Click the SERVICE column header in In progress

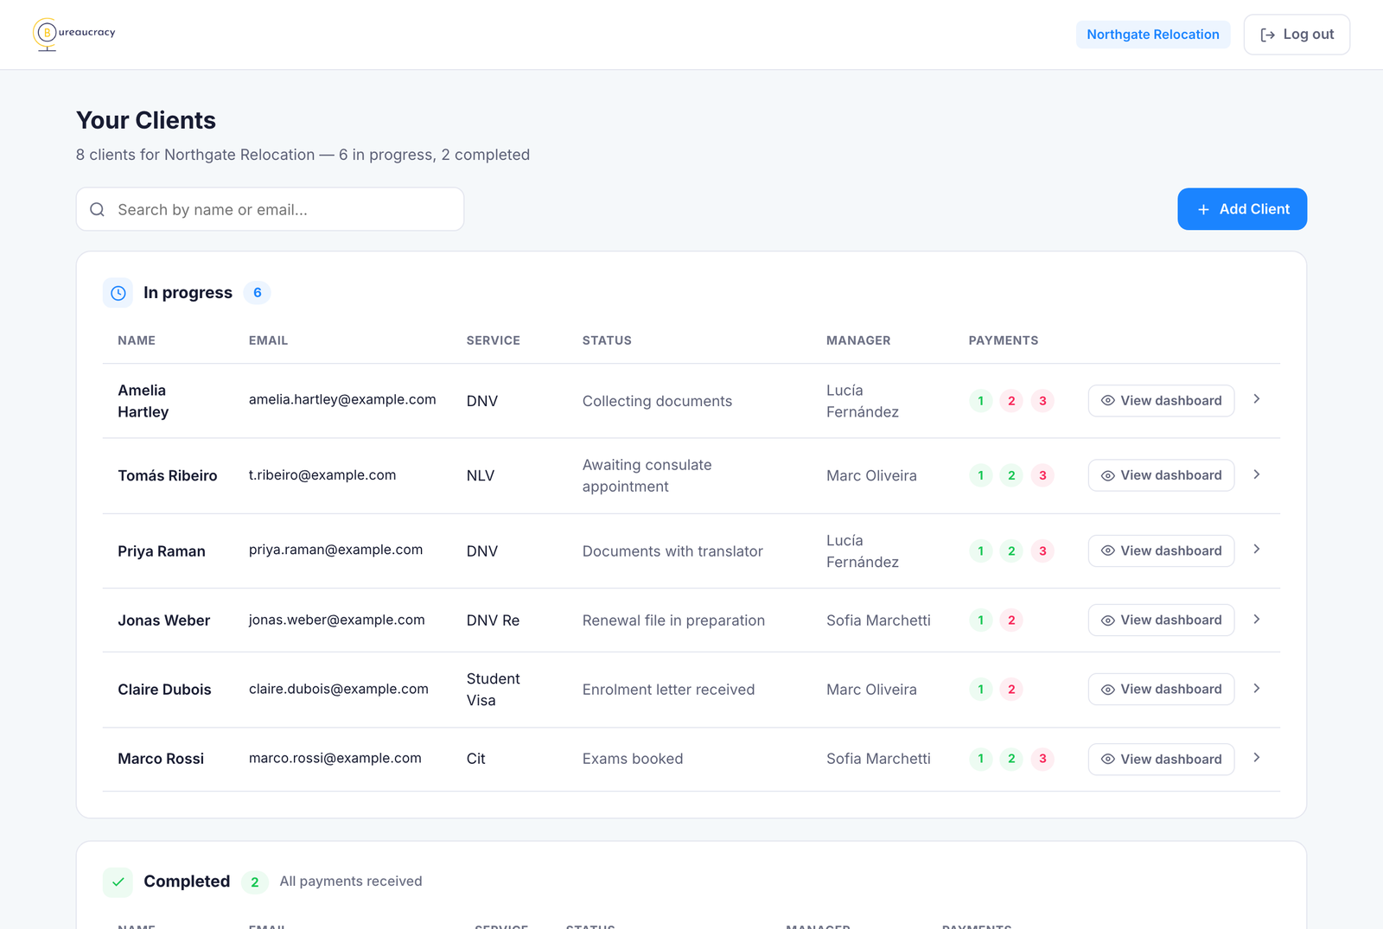pos(494,340)
